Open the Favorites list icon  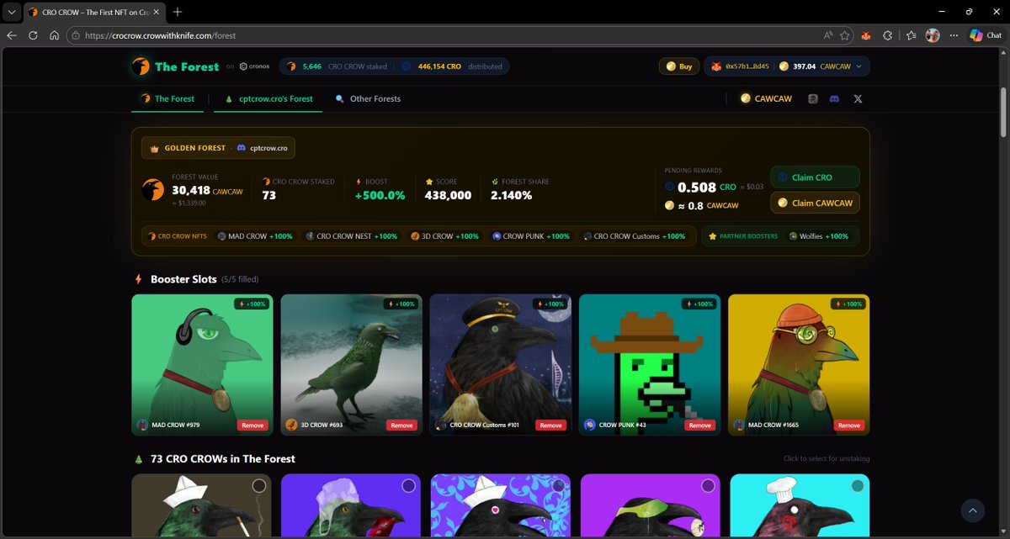pos(911,35)
